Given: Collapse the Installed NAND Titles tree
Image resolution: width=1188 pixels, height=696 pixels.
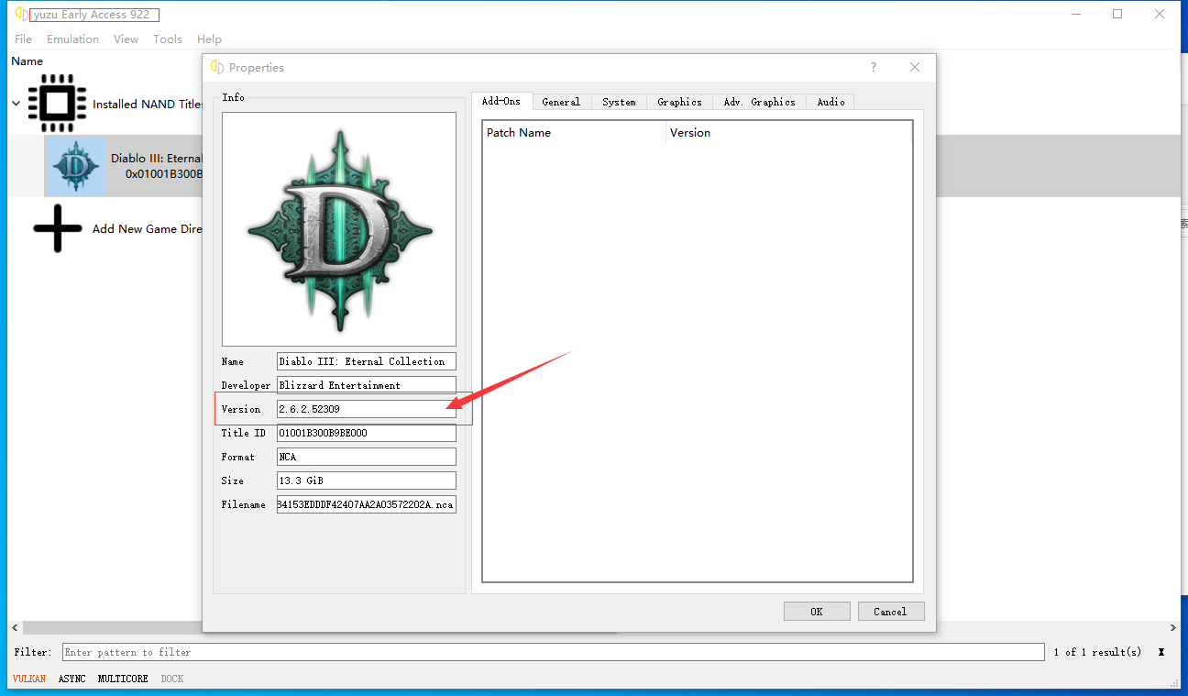Looking at the screenshot, I should (16, 104).
